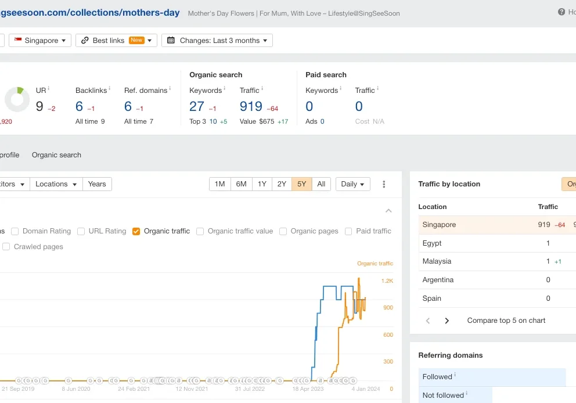The height and width of the screenshot is (403, 576).
Task: Open the Changes: Last 3 months dropdown
Action: coord(217,41)
